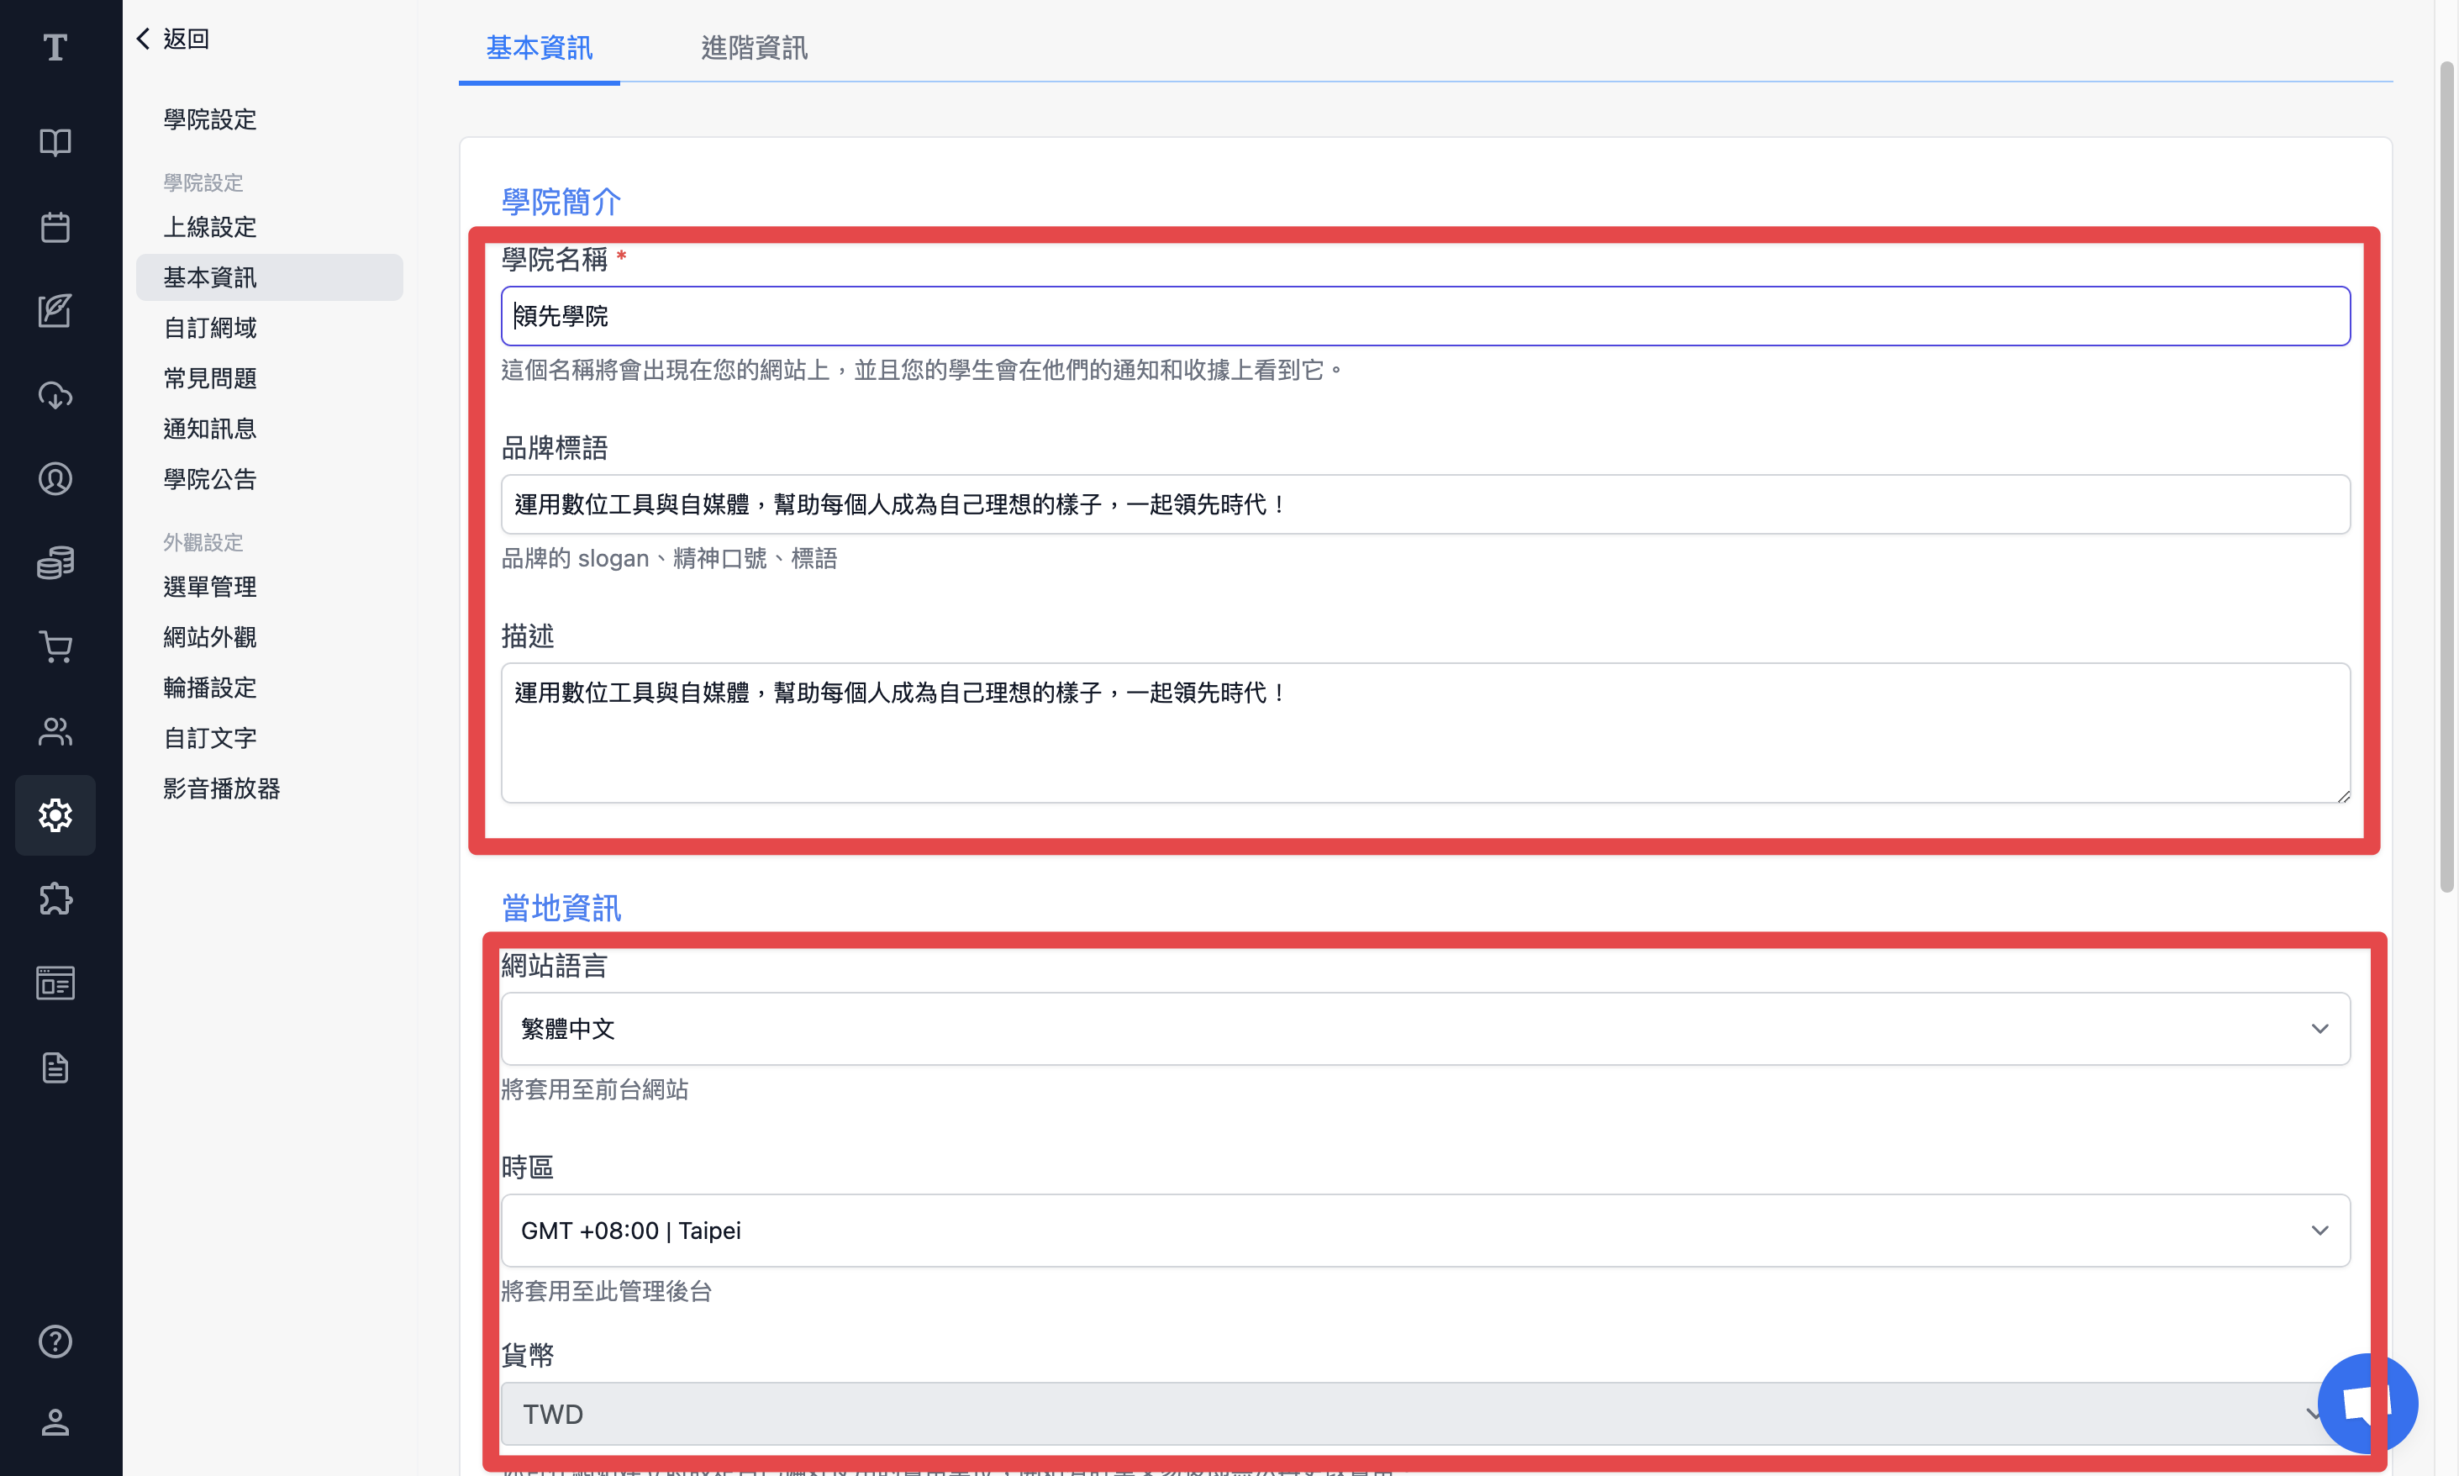Click the help question mark icon

coord(55,1341)
